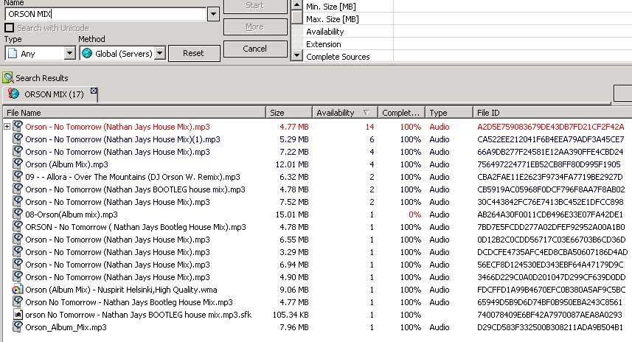Click audio icon of House Mix)(1).mp3 row
This screenshot has height=342, width=632.
click(18, 139)
